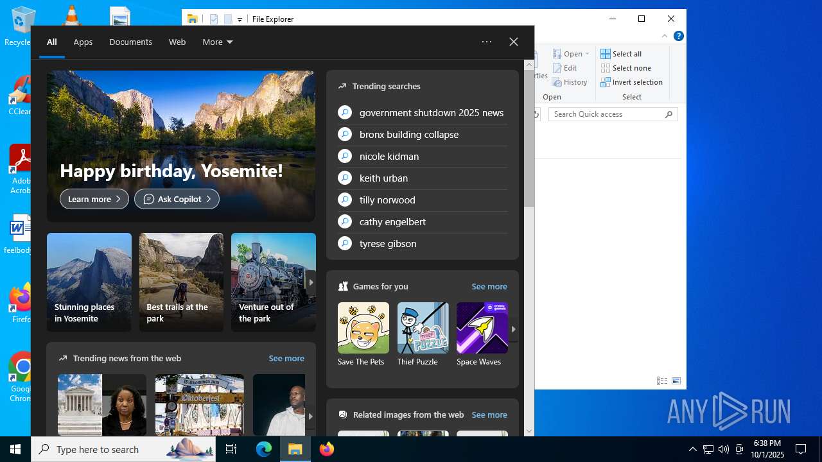Click See more for Trending news
Image resolution: width=822 pixels, height=462 pixels.
[286, 358]
